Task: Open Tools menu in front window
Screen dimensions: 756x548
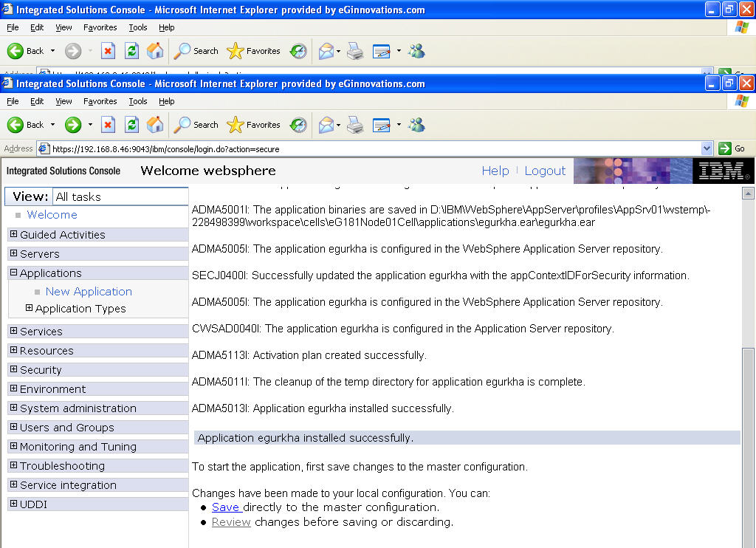Action: pos(138,101)
